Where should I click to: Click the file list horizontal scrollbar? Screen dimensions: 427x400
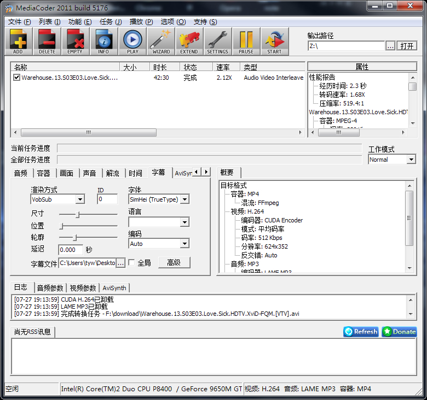tap(158, 132)
